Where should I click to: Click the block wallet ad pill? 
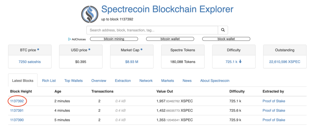(x=226, y=39)
